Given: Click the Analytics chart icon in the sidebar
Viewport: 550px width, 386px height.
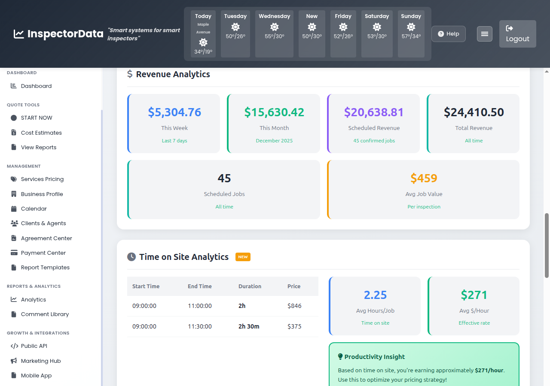Looking at the screenshot, I should tap(13, 299).
